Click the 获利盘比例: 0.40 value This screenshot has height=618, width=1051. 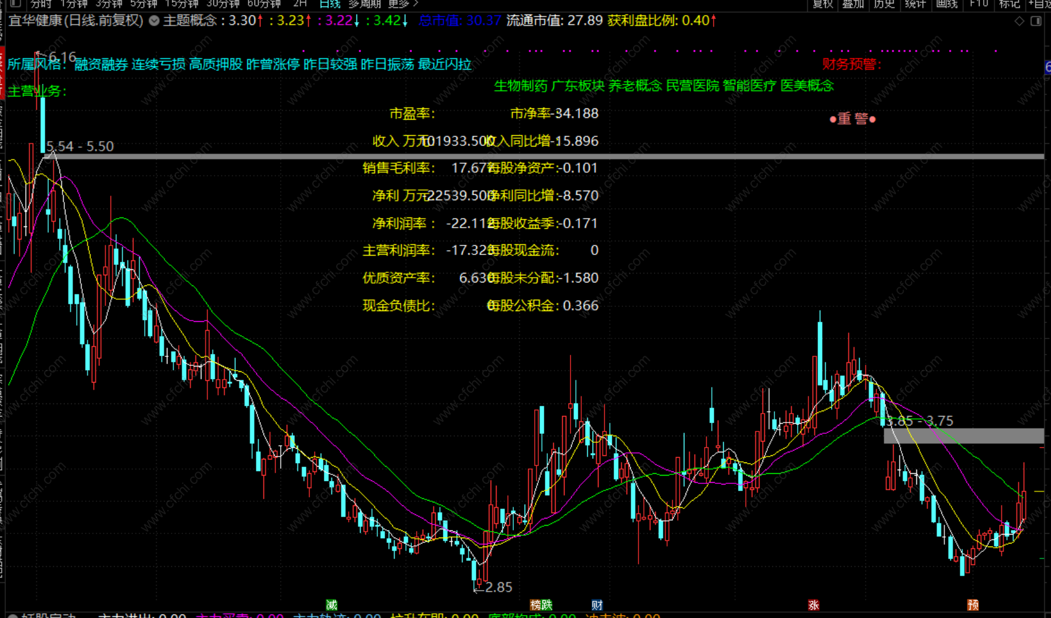pyautogui.click(x=662, y=21)
